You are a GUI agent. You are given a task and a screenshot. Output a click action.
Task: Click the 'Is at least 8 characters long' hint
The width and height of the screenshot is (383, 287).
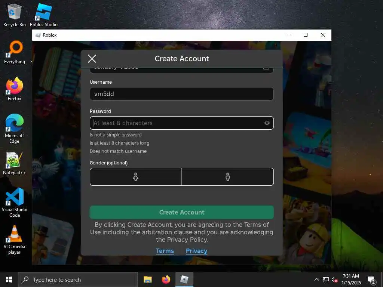pyautogui.click(x=119, y=143)
